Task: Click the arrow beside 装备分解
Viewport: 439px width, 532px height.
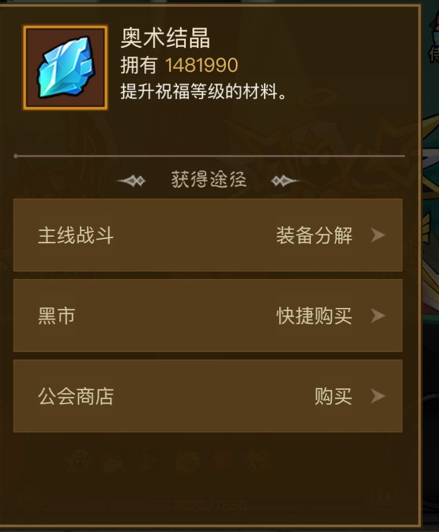Action: 378,235
